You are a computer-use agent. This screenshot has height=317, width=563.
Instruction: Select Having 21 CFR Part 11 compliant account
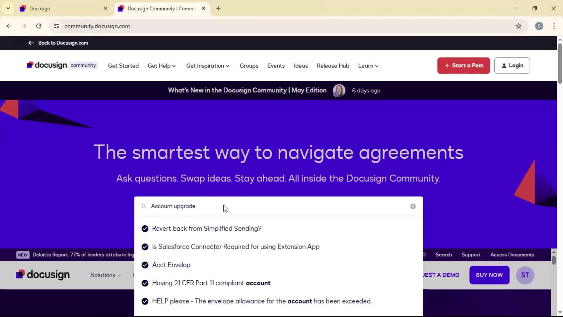pyautogui.click(x=211, y=283)
